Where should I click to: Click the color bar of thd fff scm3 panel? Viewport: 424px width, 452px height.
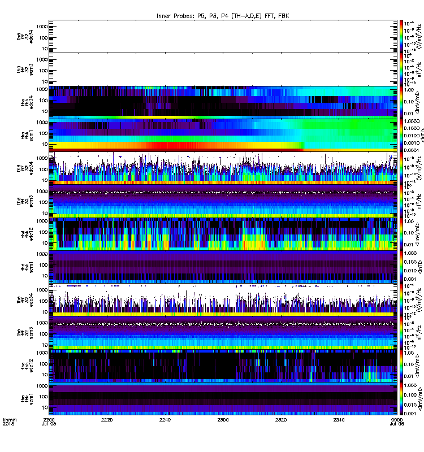coord(401,201)
